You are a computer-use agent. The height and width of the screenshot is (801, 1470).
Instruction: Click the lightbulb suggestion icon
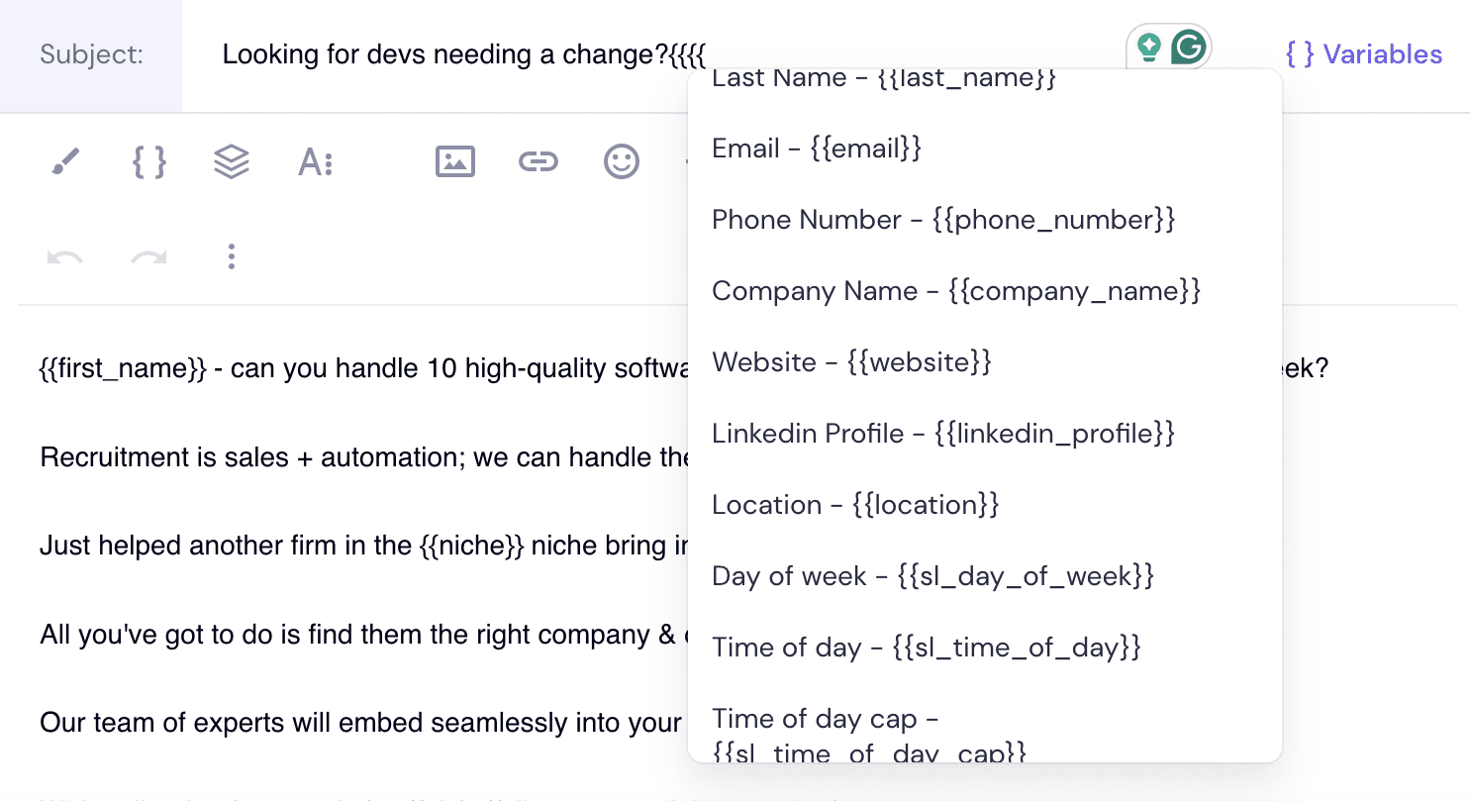pyautogui.click(x=1148, y=48)
